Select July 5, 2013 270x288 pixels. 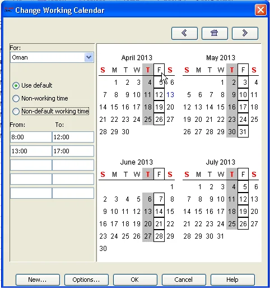243,186
